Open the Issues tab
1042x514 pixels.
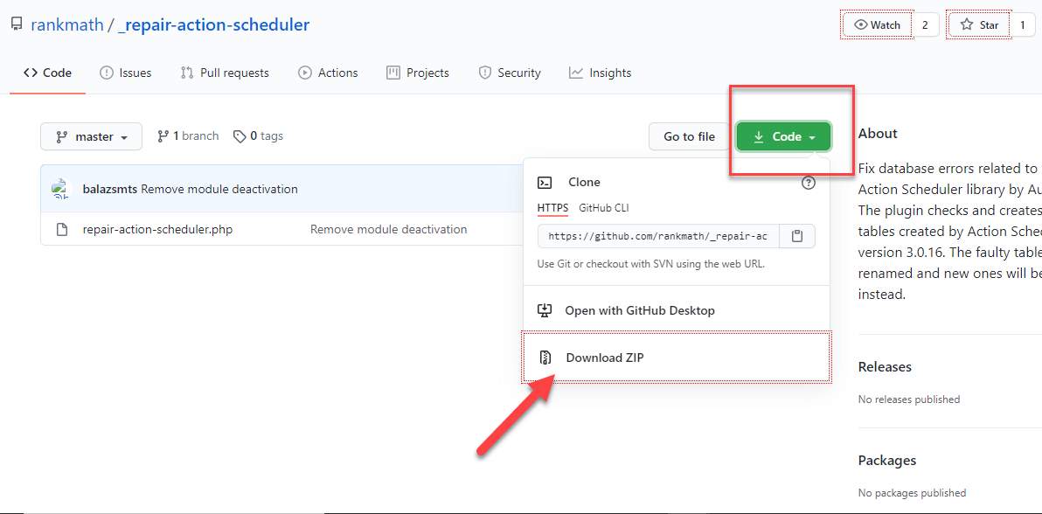click(x=126, y=73)
